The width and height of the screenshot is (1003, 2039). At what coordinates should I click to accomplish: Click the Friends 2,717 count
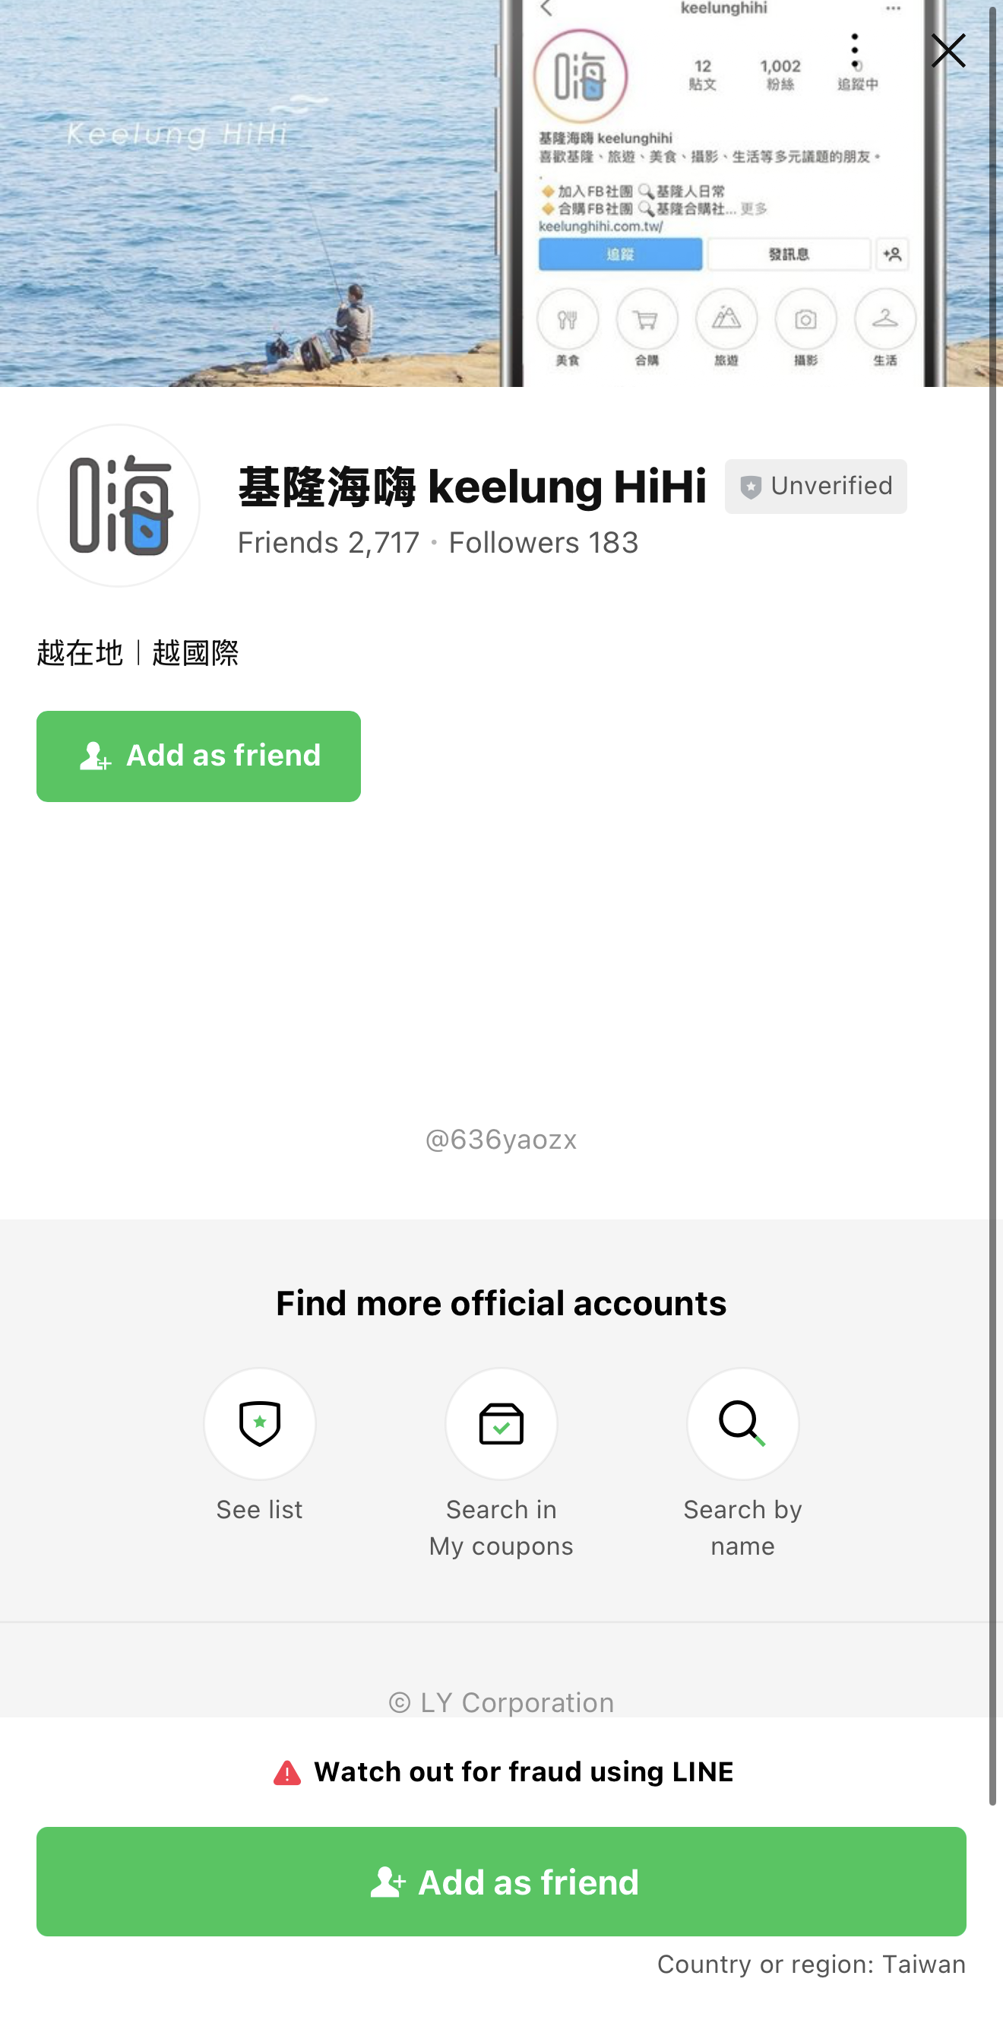(328, 543)
